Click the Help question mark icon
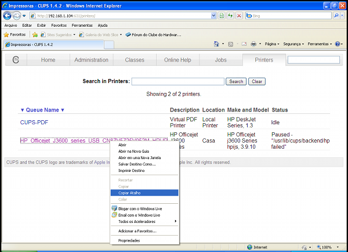348x252 pixels. (x=338, y=44)
